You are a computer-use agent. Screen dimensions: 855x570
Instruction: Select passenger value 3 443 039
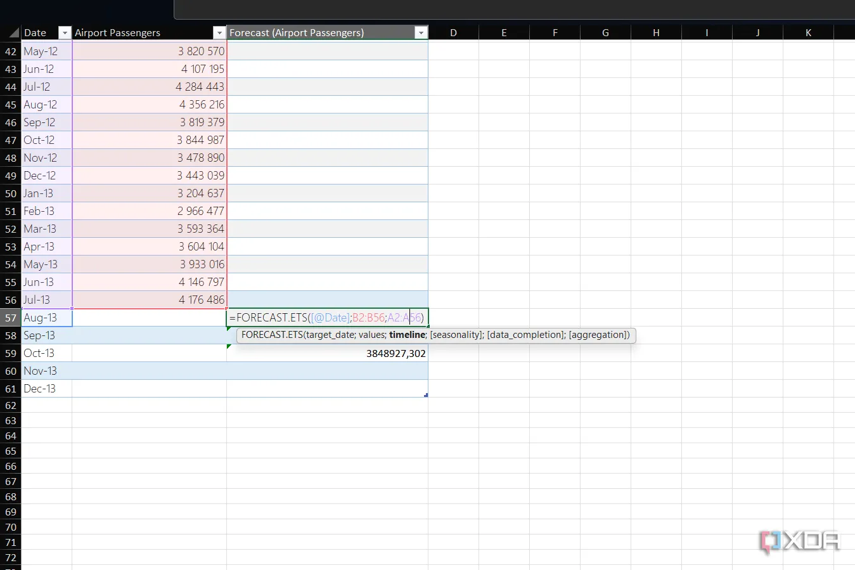click(x=150, y=176)
